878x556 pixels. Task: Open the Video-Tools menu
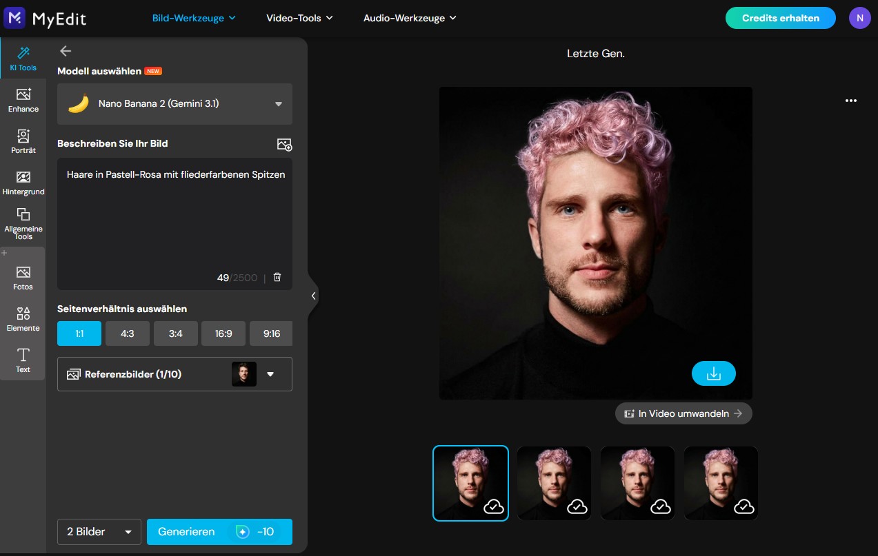(x=299, y=18)
